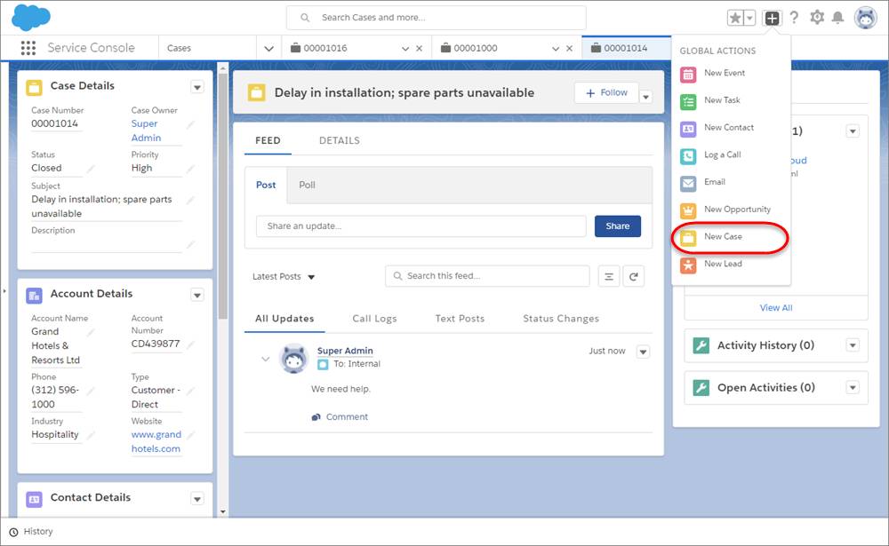Switch to the 00001016 case tab
This screenshot has height=546, width=889.
click(x=324, y=48)
